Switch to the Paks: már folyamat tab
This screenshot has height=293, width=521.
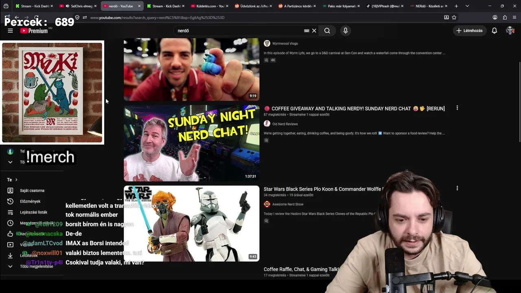[341, 6]
